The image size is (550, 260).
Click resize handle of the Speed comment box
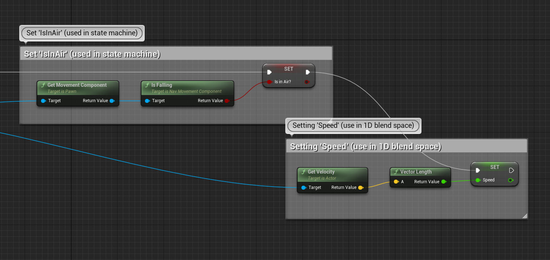(x=525, y=216)
